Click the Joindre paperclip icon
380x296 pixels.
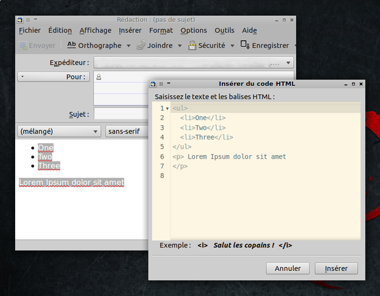point(141,45)
